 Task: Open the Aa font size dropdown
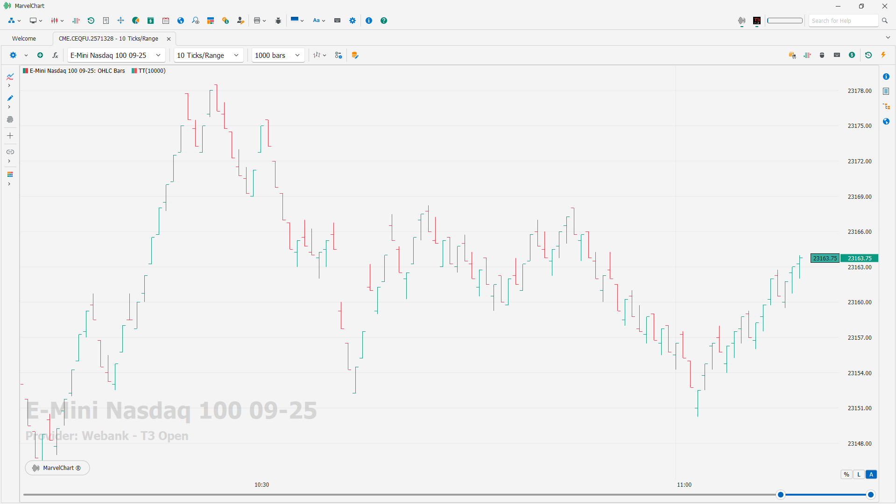tap(319, 21)
